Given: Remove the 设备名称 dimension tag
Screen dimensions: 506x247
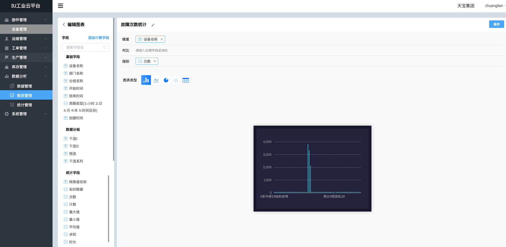Looking at the screenshot, I should [162, 39].
